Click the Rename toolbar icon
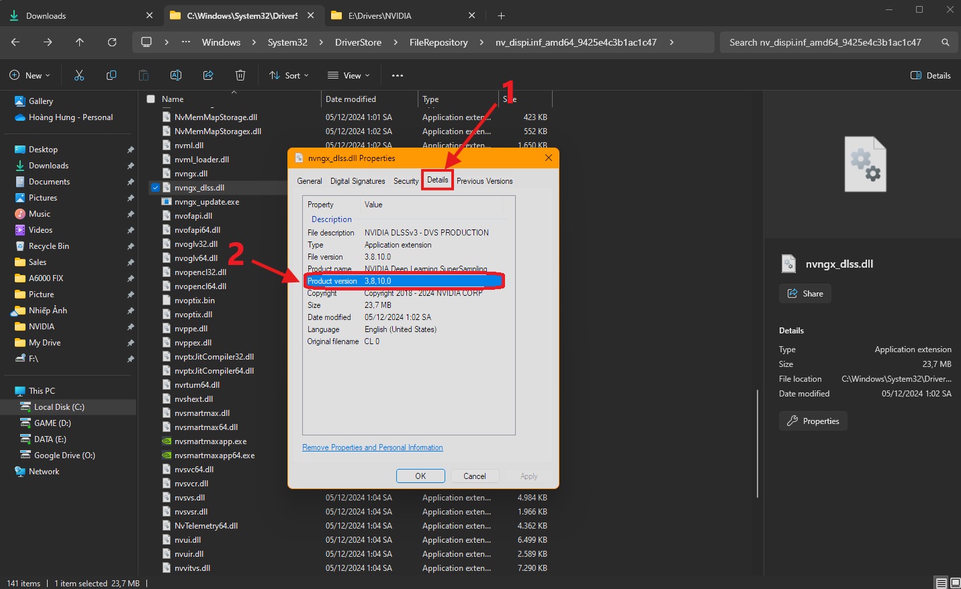961x589 pixels. pyautogui.click(x=176, y=75)
